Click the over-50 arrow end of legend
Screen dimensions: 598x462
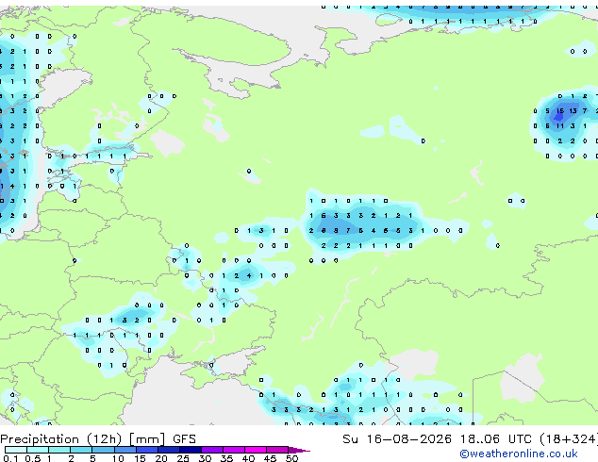coord(299,450)
